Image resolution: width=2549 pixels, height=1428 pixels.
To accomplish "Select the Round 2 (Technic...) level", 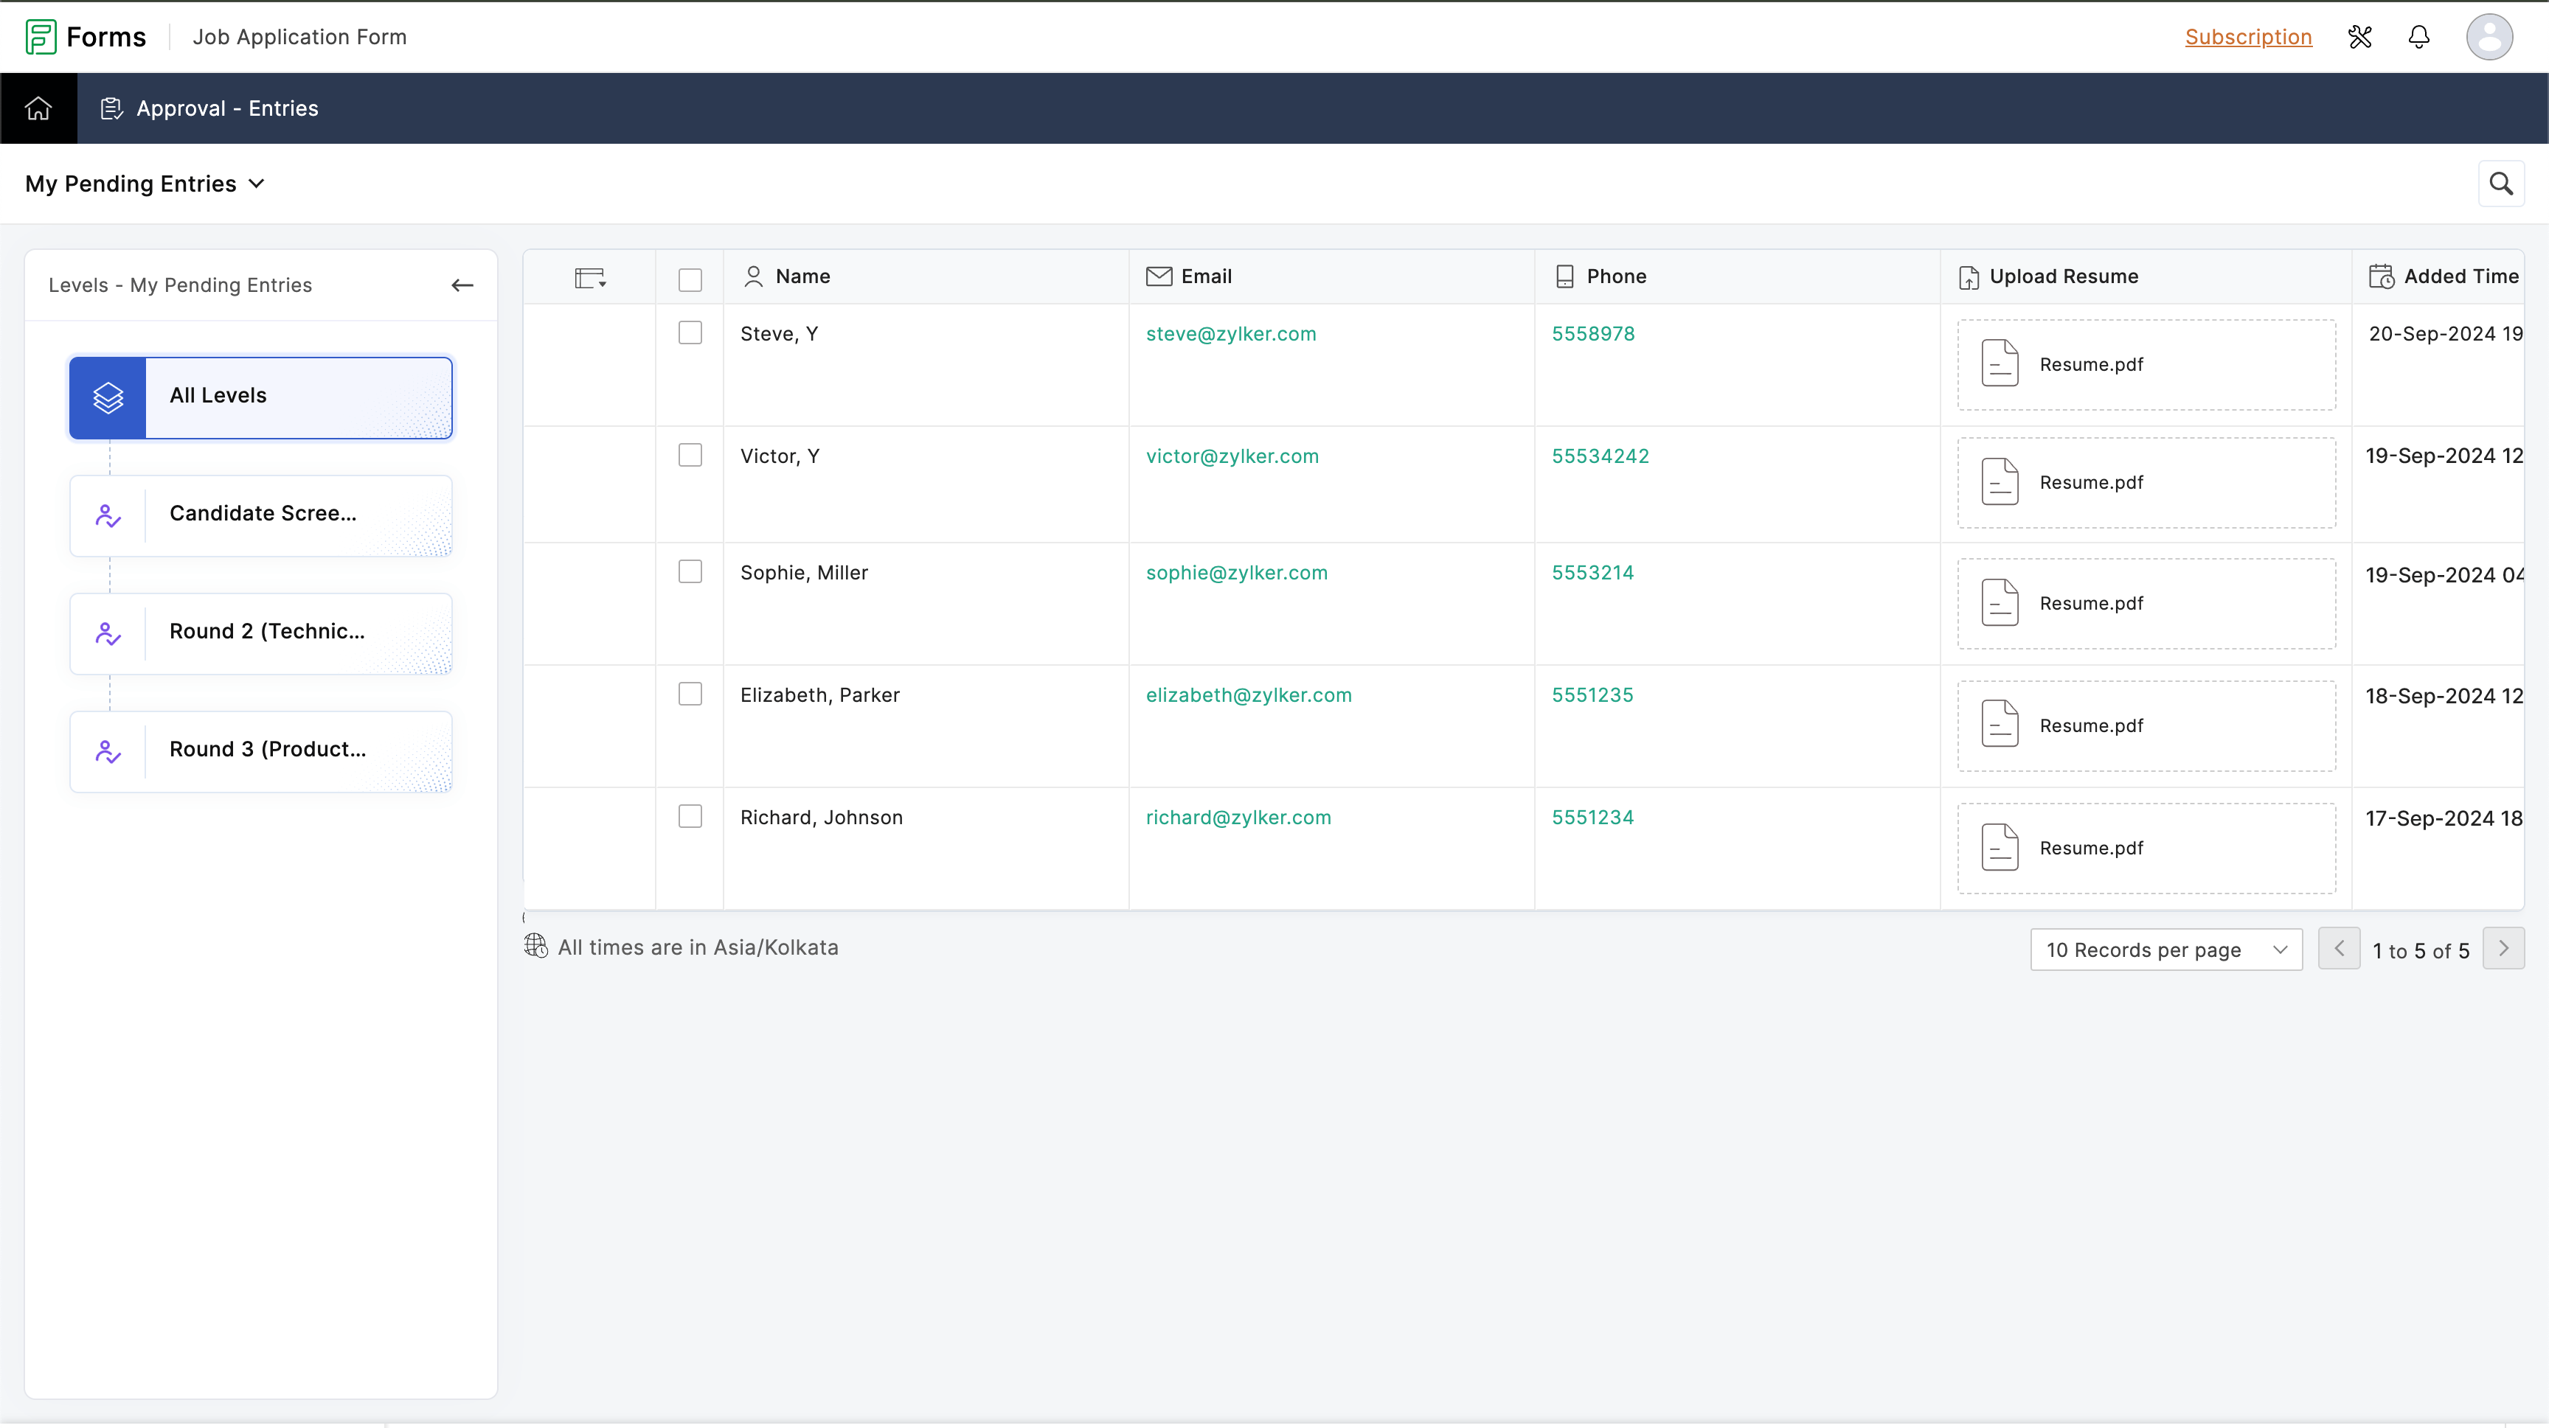I will point(260,633).
